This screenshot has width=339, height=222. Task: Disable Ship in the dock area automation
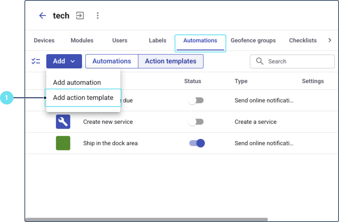pyautogui.click(x=197, y=143)
